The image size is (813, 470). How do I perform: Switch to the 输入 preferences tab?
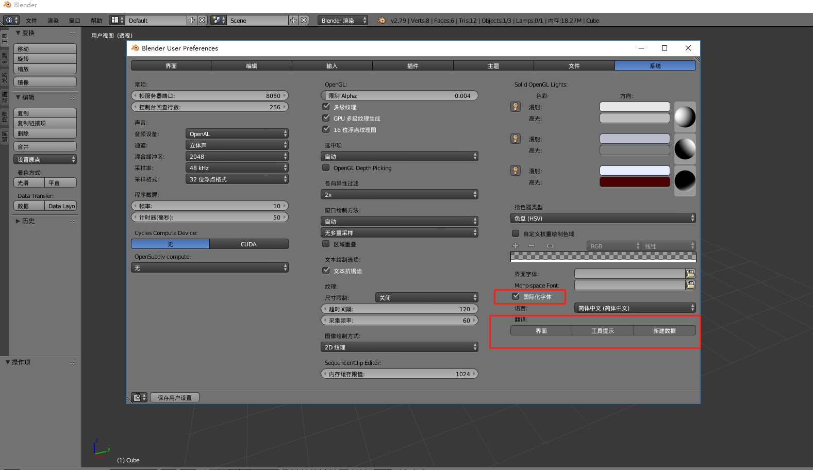coord(332,65)
